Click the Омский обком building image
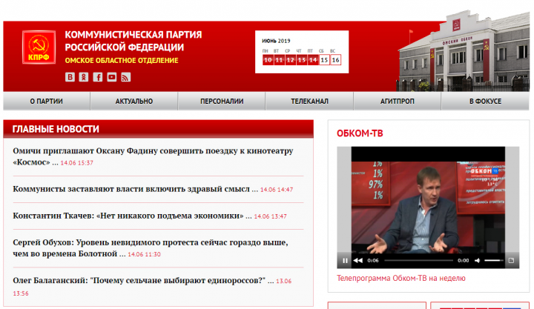Screen dimensions: 534x309 463,51
